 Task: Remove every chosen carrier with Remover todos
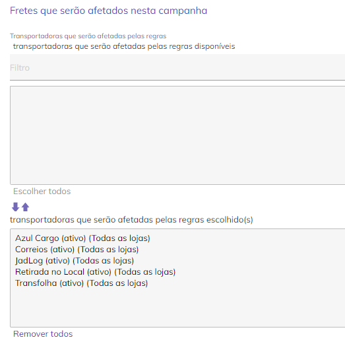coord(43,334)
